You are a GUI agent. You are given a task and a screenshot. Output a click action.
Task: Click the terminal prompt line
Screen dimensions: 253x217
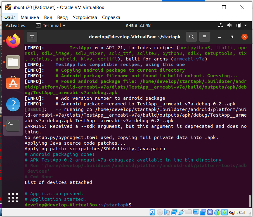pyautogui.click(x=78, y=205)
